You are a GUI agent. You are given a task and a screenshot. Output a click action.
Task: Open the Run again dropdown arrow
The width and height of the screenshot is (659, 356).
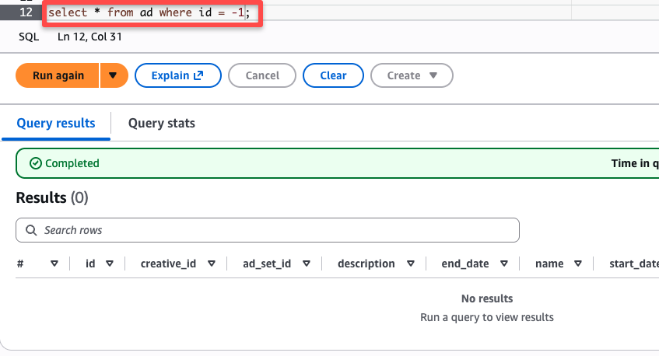click(113, 75)
